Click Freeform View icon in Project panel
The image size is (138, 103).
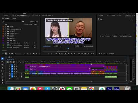[x=12, y=54]
